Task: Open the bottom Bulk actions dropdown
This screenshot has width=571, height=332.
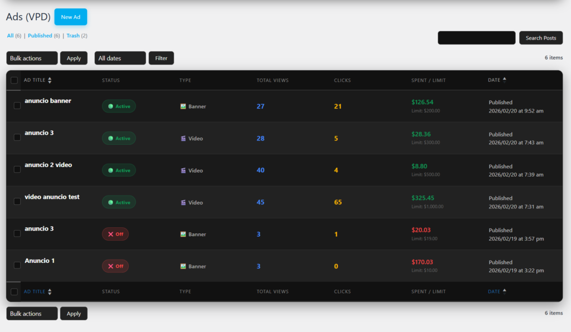Action: coord(32,314)
